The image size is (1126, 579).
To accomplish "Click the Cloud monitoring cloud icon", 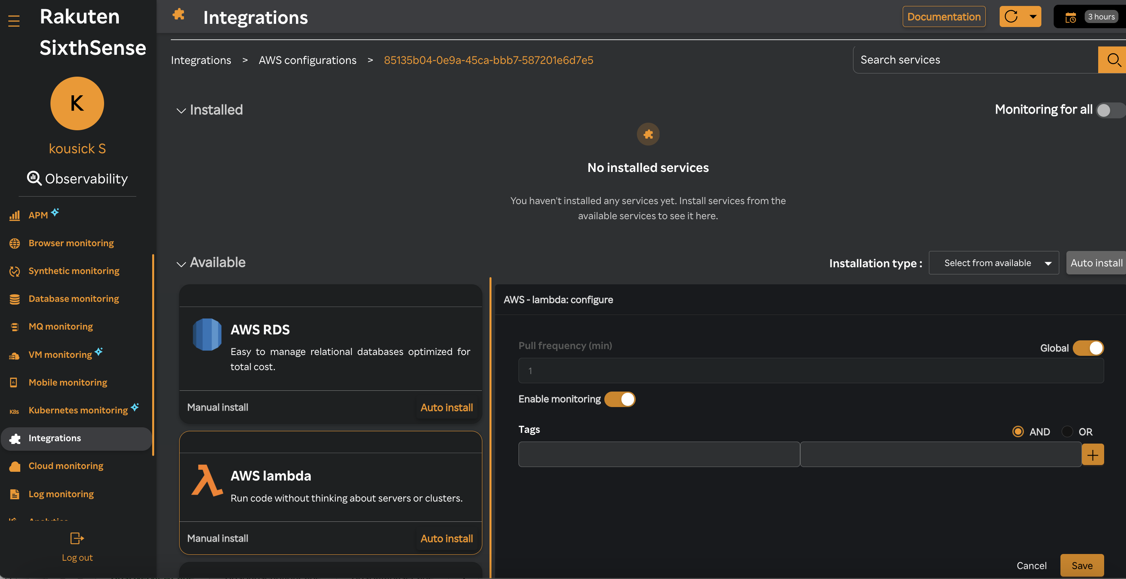I will [x=15, y=466].
